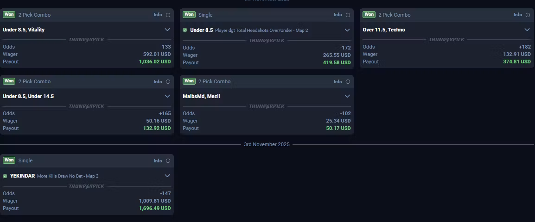The image size is (535, 222).
Task: Click the info circle icon on MalbsMd, Mezii bet
Action: pyautogui.click(x=348, y=81)
